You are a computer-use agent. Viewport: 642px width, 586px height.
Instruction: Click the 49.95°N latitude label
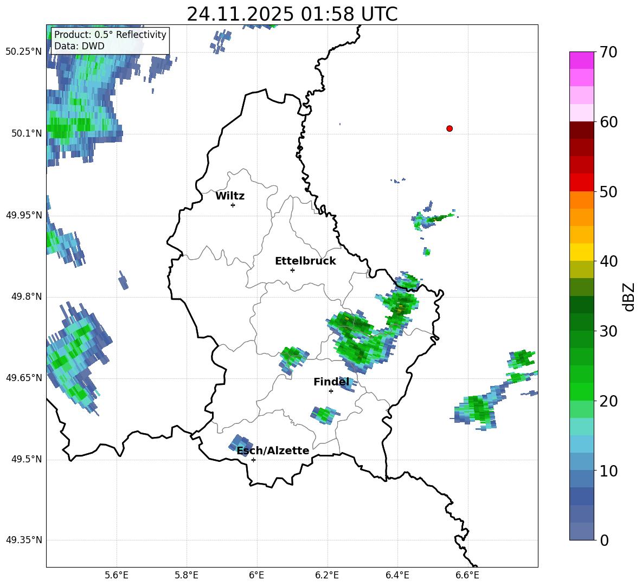tap(24, 215)
